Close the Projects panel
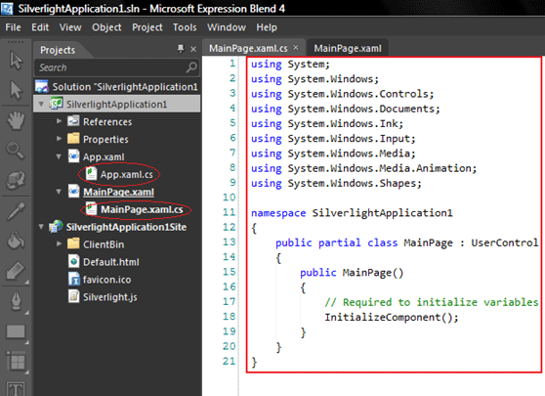This screenshot has height=396, width=545. 193,50
